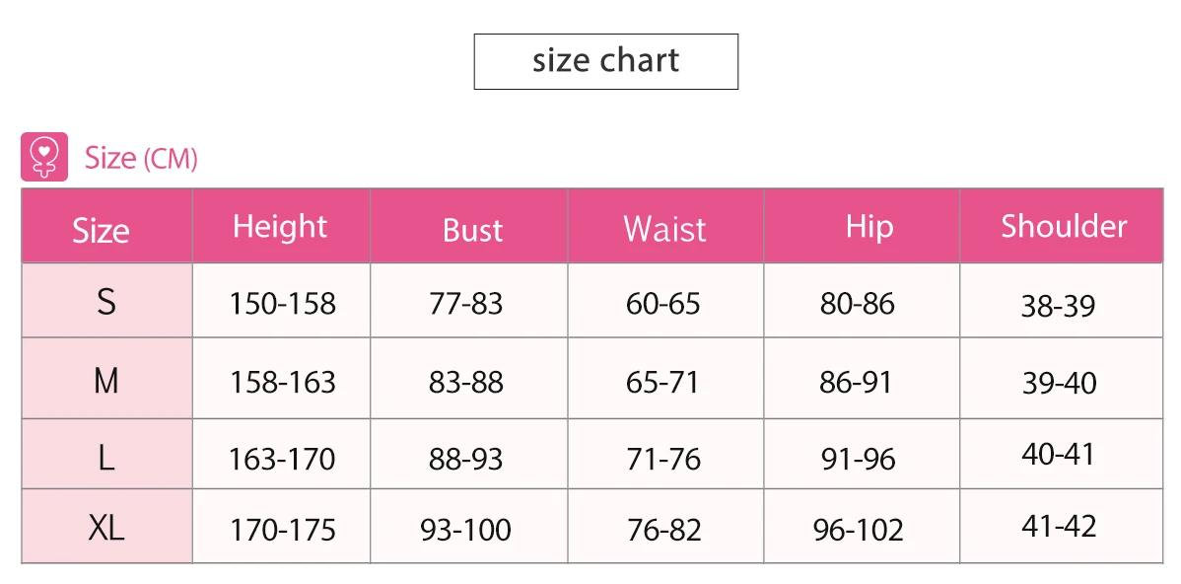Click the 170-175 height cell
The height and width of the screenshot is (584, 1181).
[x=281, y=527]
